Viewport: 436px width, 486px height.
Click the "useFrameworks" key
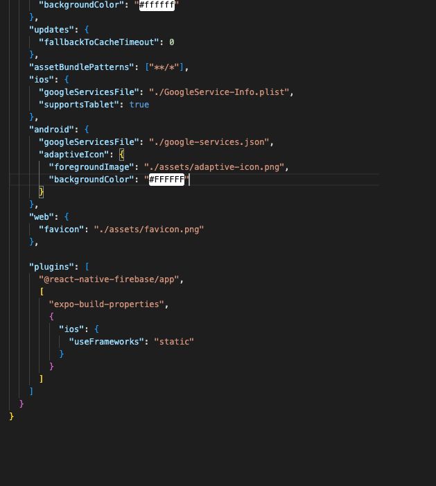point(106,342)
